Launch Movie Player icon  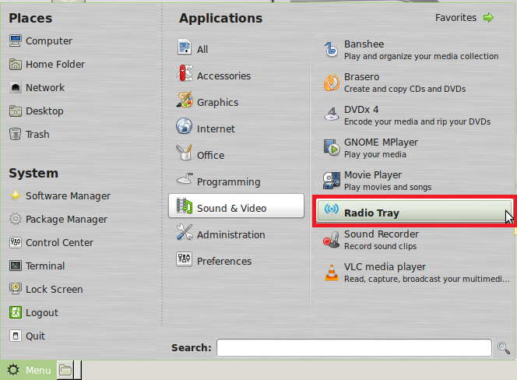pyautogui.click(x=332, y=181)
